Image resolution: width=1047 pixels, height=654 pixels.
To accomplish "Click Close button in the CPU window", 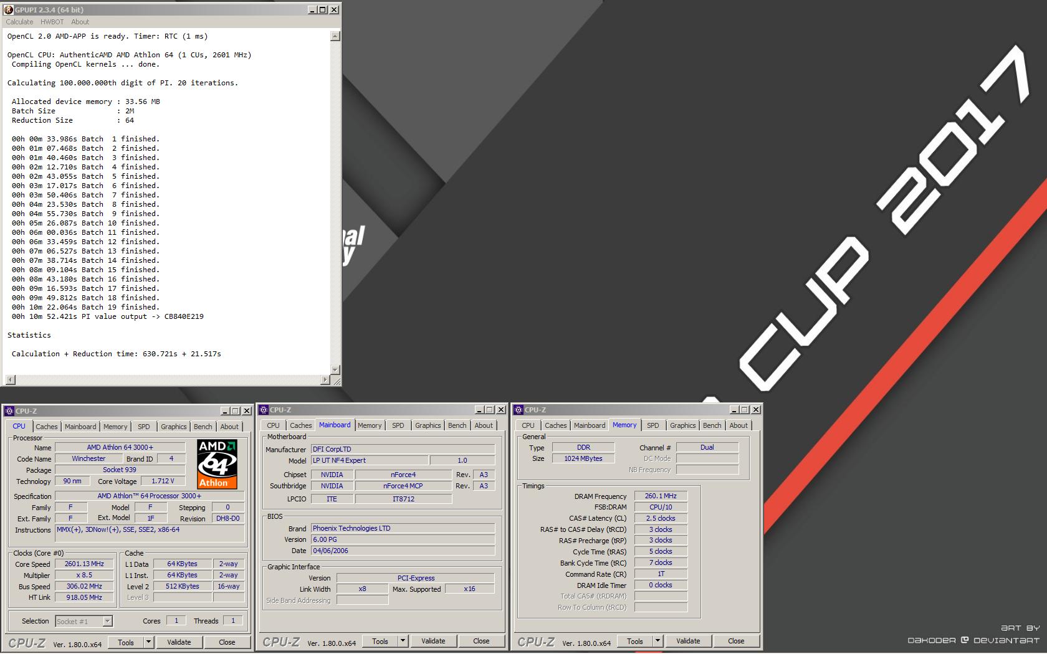I will (227, 642).
